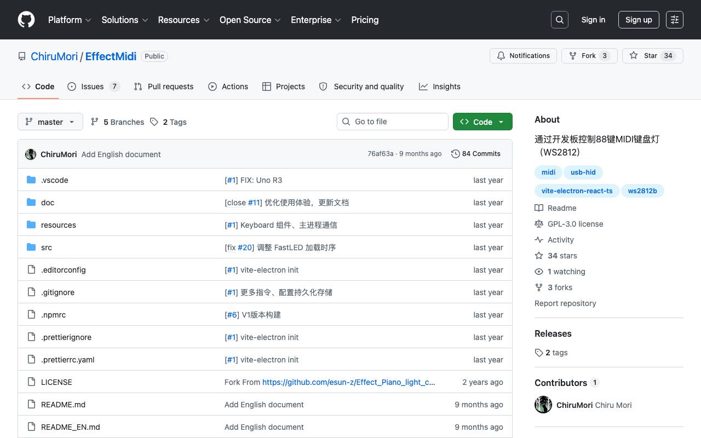
Task: Click the tag icon beside 2 Tags
Action: 154,122
